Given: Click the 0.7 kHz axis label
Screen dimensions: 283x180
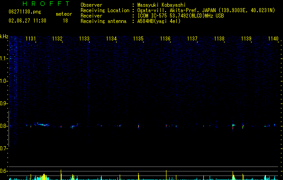Looking at the screenshot, I should click(3, 148).
